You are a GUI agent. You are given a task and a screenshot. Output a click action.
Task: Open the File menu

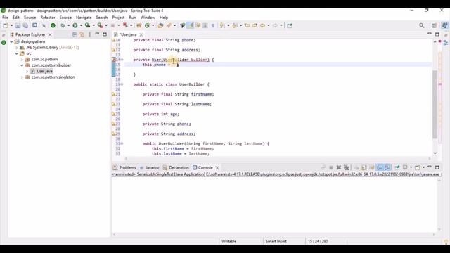tap(5, 18)
